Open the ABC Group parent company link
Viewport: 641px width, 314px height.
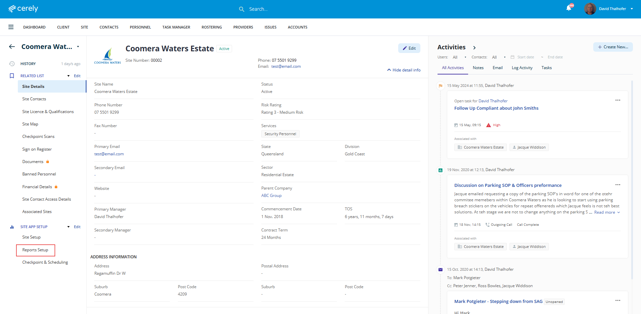point(271,196)
